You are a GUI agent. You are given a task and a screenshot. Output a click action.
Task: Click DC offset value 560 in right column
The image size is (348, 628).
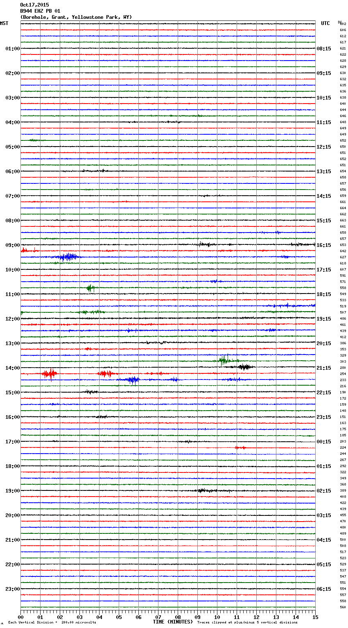pyautogui.click(x=343, y=608)
